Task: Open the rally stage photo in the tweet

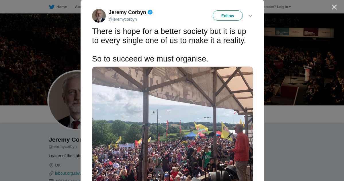Action: point(173,124)
